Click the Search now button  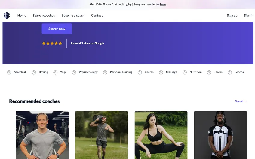tap(57, 28)
